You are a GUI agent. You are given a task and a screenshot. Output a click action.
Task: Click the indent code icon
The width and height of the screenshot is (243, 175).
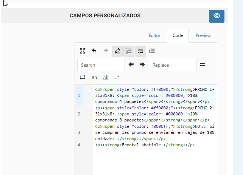coord(152,51)
